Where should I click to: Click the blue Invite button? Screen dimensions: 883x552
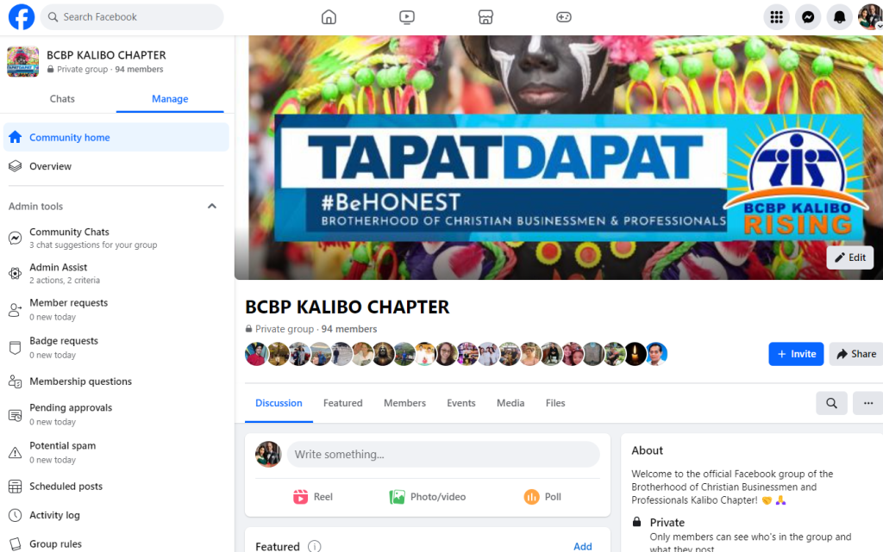(796, 354)
